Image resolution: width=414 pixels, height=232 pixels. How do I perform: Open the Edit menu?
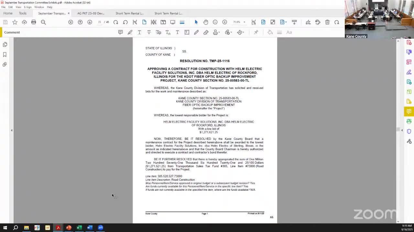[x=11, y=7]
